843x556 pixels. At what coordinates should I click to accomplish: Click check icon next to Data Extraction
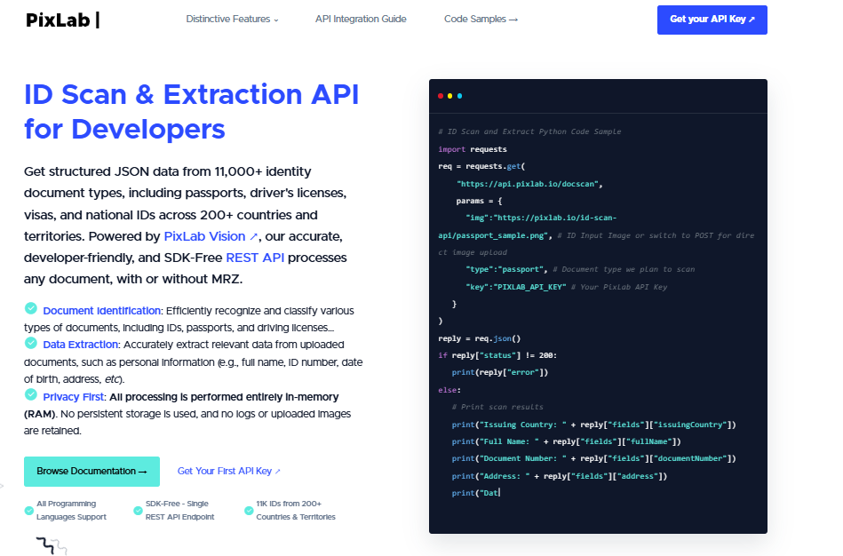(x=31, y=343)
